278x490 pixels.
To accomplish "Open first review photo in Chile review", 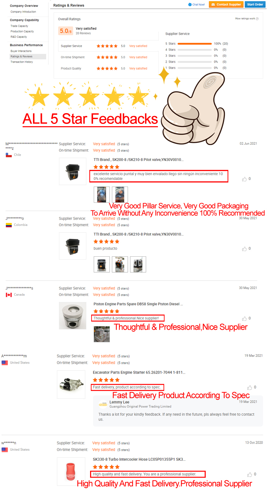I will click(102, 194).
